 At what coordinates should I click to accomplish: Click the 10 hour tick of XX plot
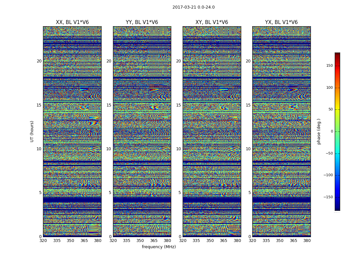[x=39, y=149]
